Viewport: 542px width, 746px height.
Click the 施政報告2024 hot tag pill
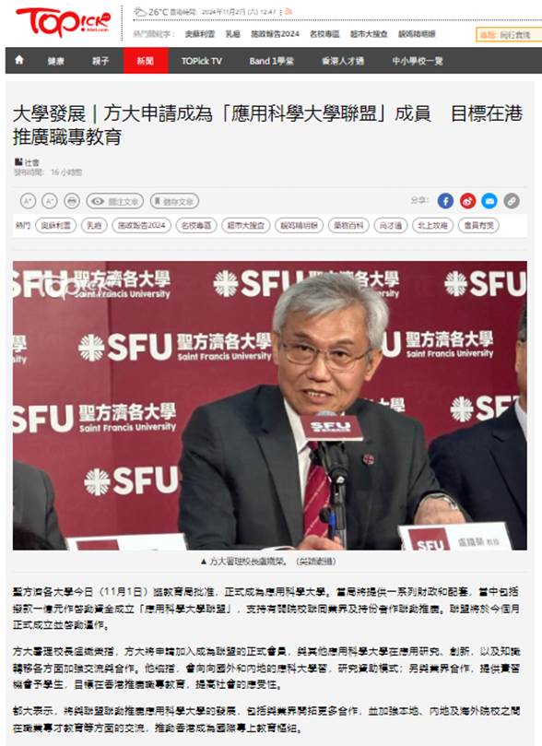coord(142,226)
